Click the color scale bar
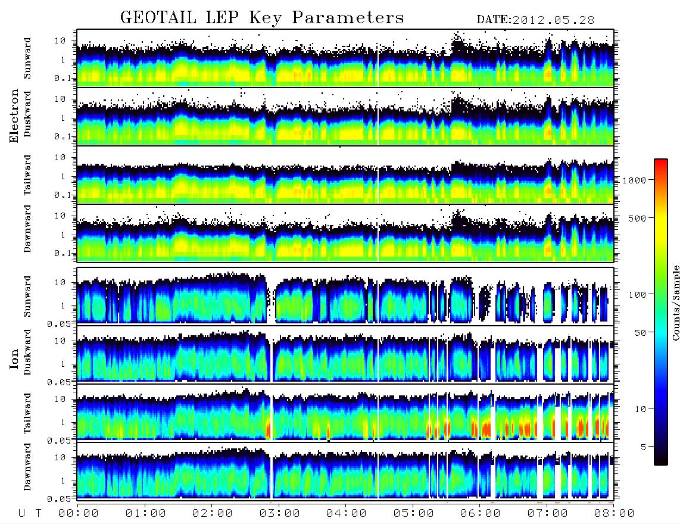This screenshot has width=680, height=524. pos(661,312)
